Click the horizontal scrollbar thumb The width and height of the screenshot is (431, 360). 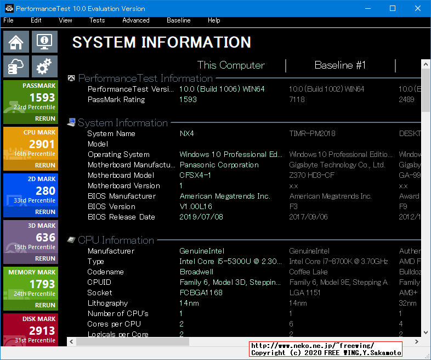[133, 341]
